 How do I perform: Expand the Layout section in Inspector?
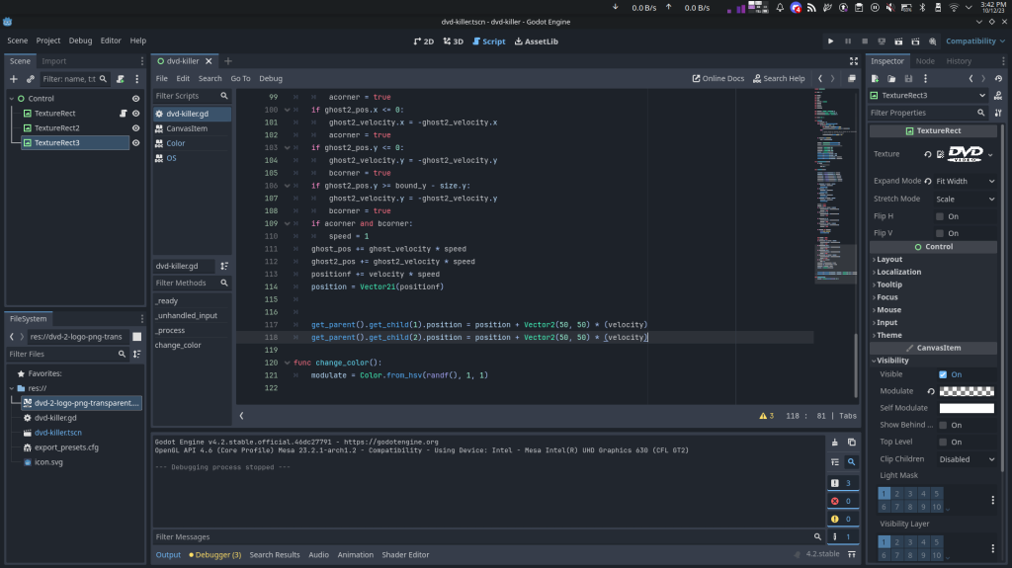tap(889, 260)
